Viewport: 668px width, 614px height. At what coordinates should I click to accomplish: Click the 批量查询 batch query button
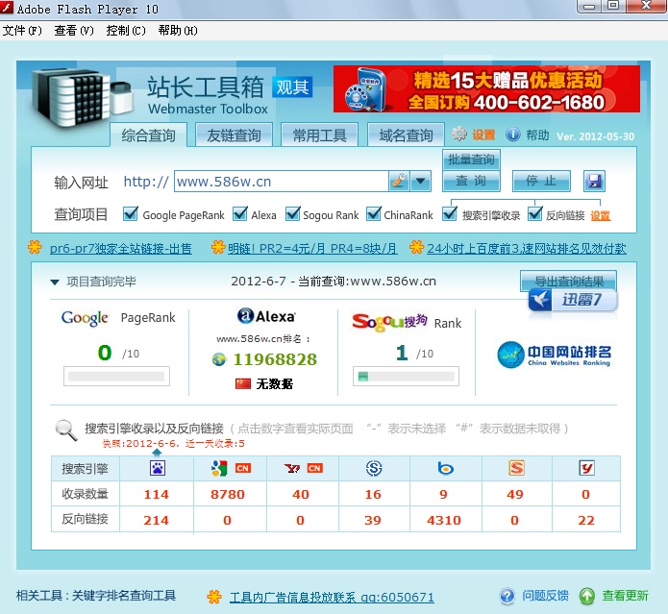coord(471,160)
